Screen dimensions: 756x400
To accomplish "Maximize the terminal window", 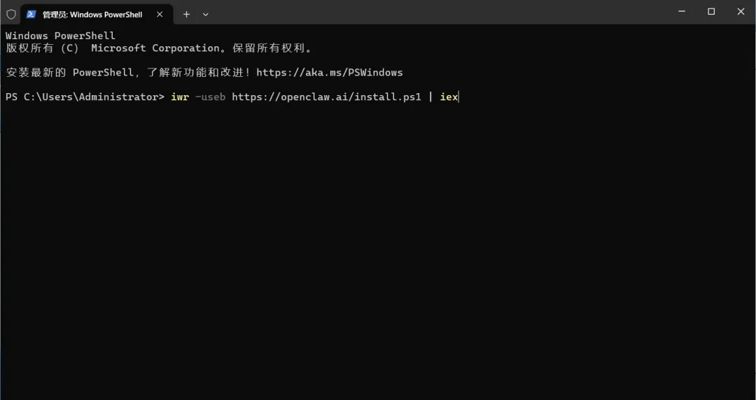I will pyautogui.click(x=711, y=11).
